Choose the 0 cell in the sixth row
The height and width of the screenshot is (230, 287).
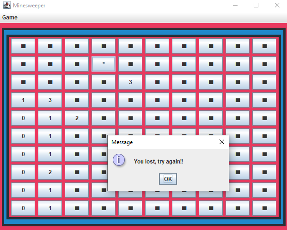[x=23, y=136]
